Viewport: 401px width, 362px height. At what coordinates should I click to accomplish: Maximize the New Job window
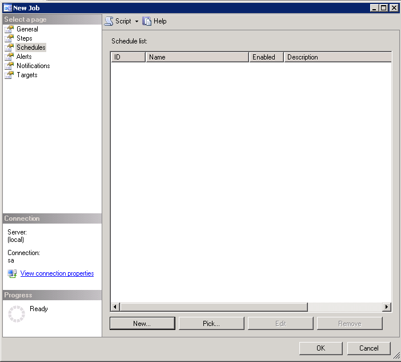pyautogui.click(x=384, y=8)
